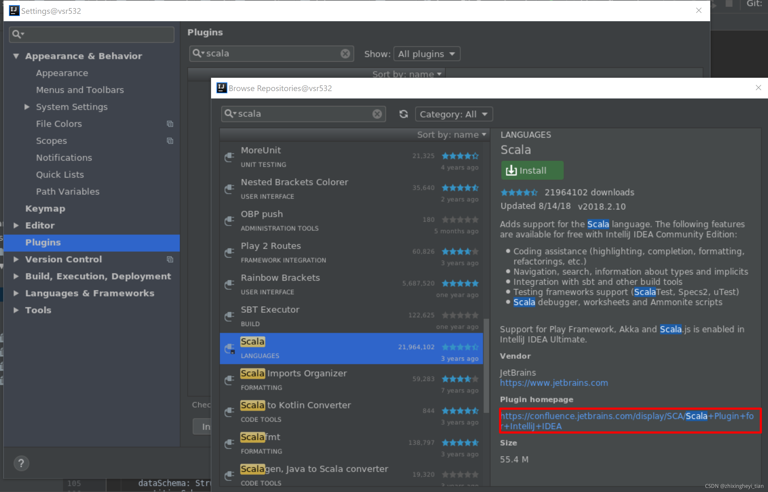768x492 pixels.
Task: Collapse the Appearance & Behavior section
Action: tap(16, 56)
